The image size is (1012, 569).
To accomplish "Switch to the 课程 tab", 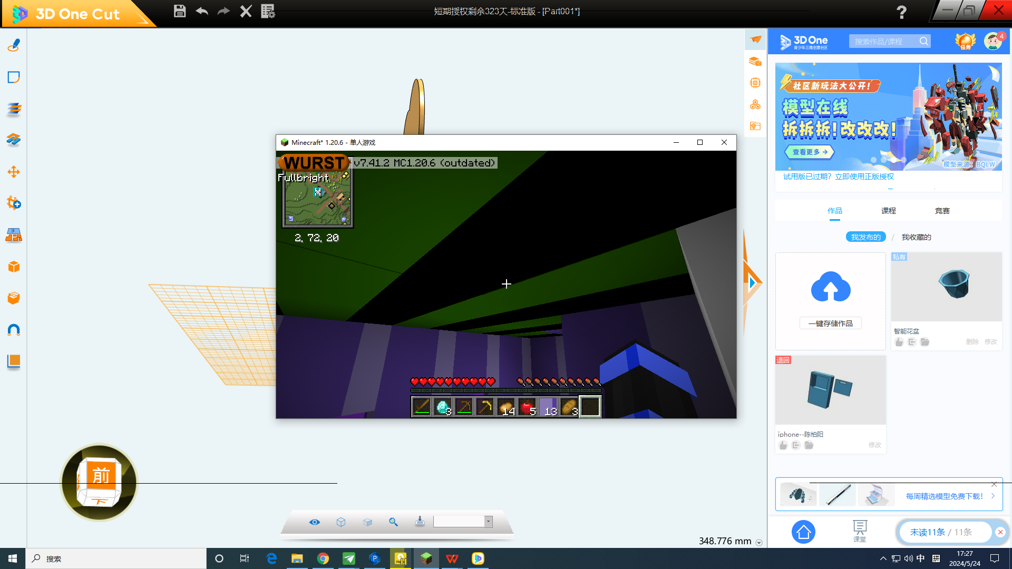I will (x=888, y=211).
